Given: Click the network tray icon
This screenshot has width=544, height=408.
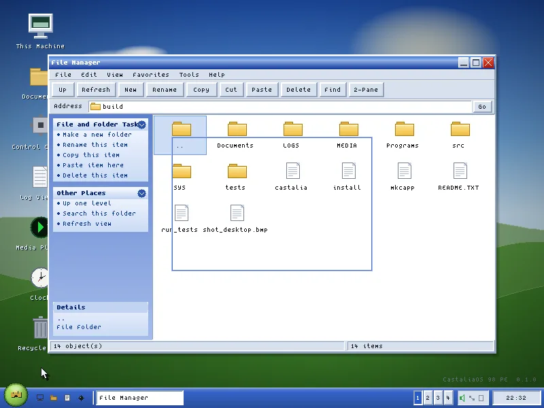Looking at the screenshot, I should coord(472,398).
